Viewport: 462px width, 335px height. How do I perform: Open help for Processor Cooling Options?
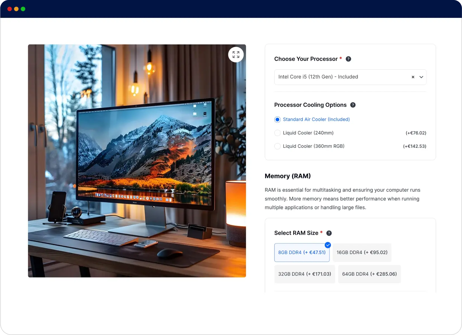(x=353, y=105)
